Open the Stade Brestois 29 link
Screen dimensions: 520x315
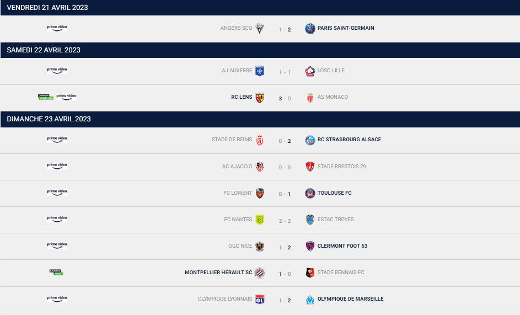pos(341,166)
